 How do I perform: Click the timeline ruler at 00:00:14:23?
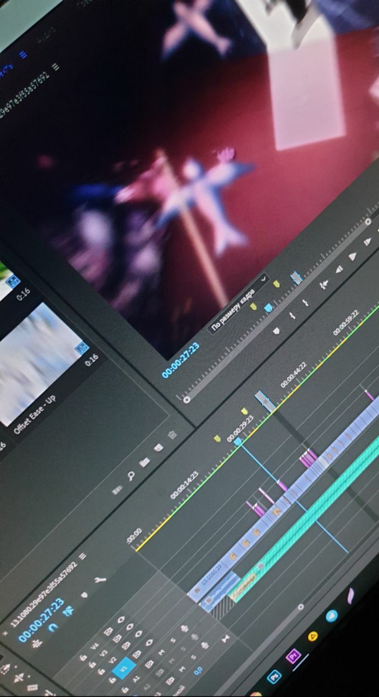click(x=184, y=485)
